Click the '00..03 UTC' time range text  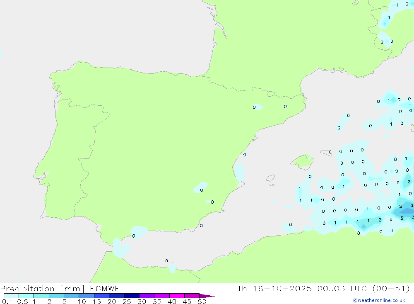[342, 288]
